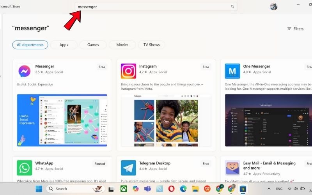Select the All departments filter
The height and width of the screenshot is (195, 312).
[30, 45]
